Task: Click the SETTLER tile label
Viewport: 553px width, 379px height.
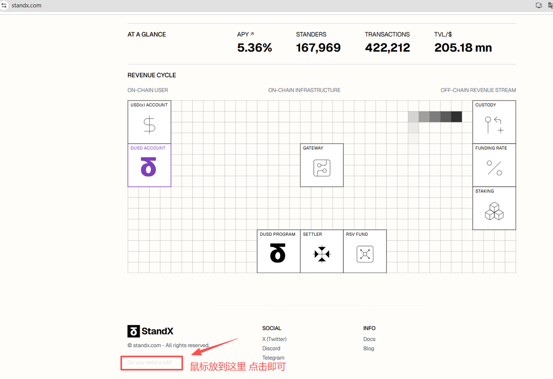Action: point(312,234)
